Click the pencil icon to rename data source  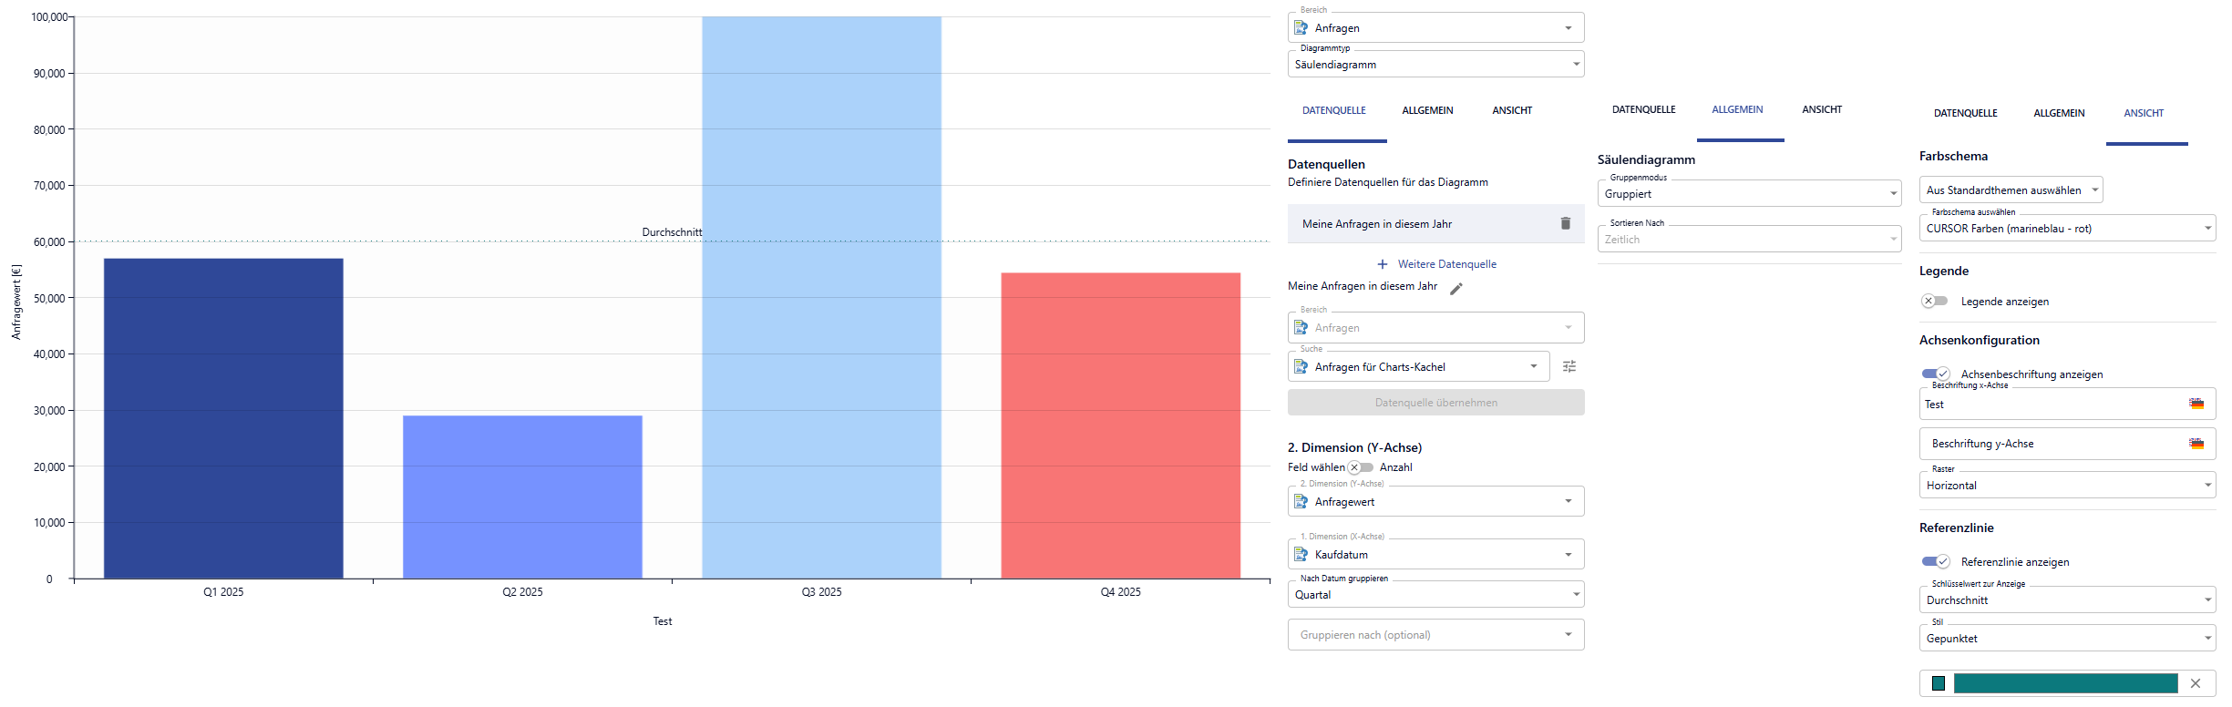[x=1456, y=289]
